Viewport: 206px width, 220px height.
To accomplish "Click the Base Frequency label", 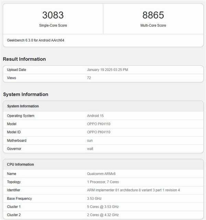I will click(20, 198).
